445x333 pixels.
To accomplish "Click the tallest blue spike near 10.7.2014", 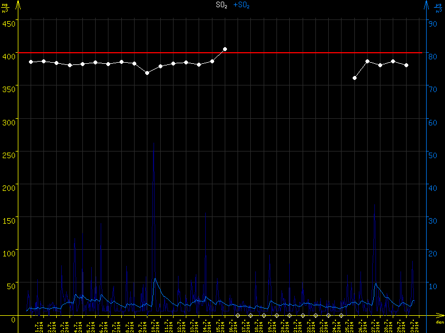I will point(154,143).
